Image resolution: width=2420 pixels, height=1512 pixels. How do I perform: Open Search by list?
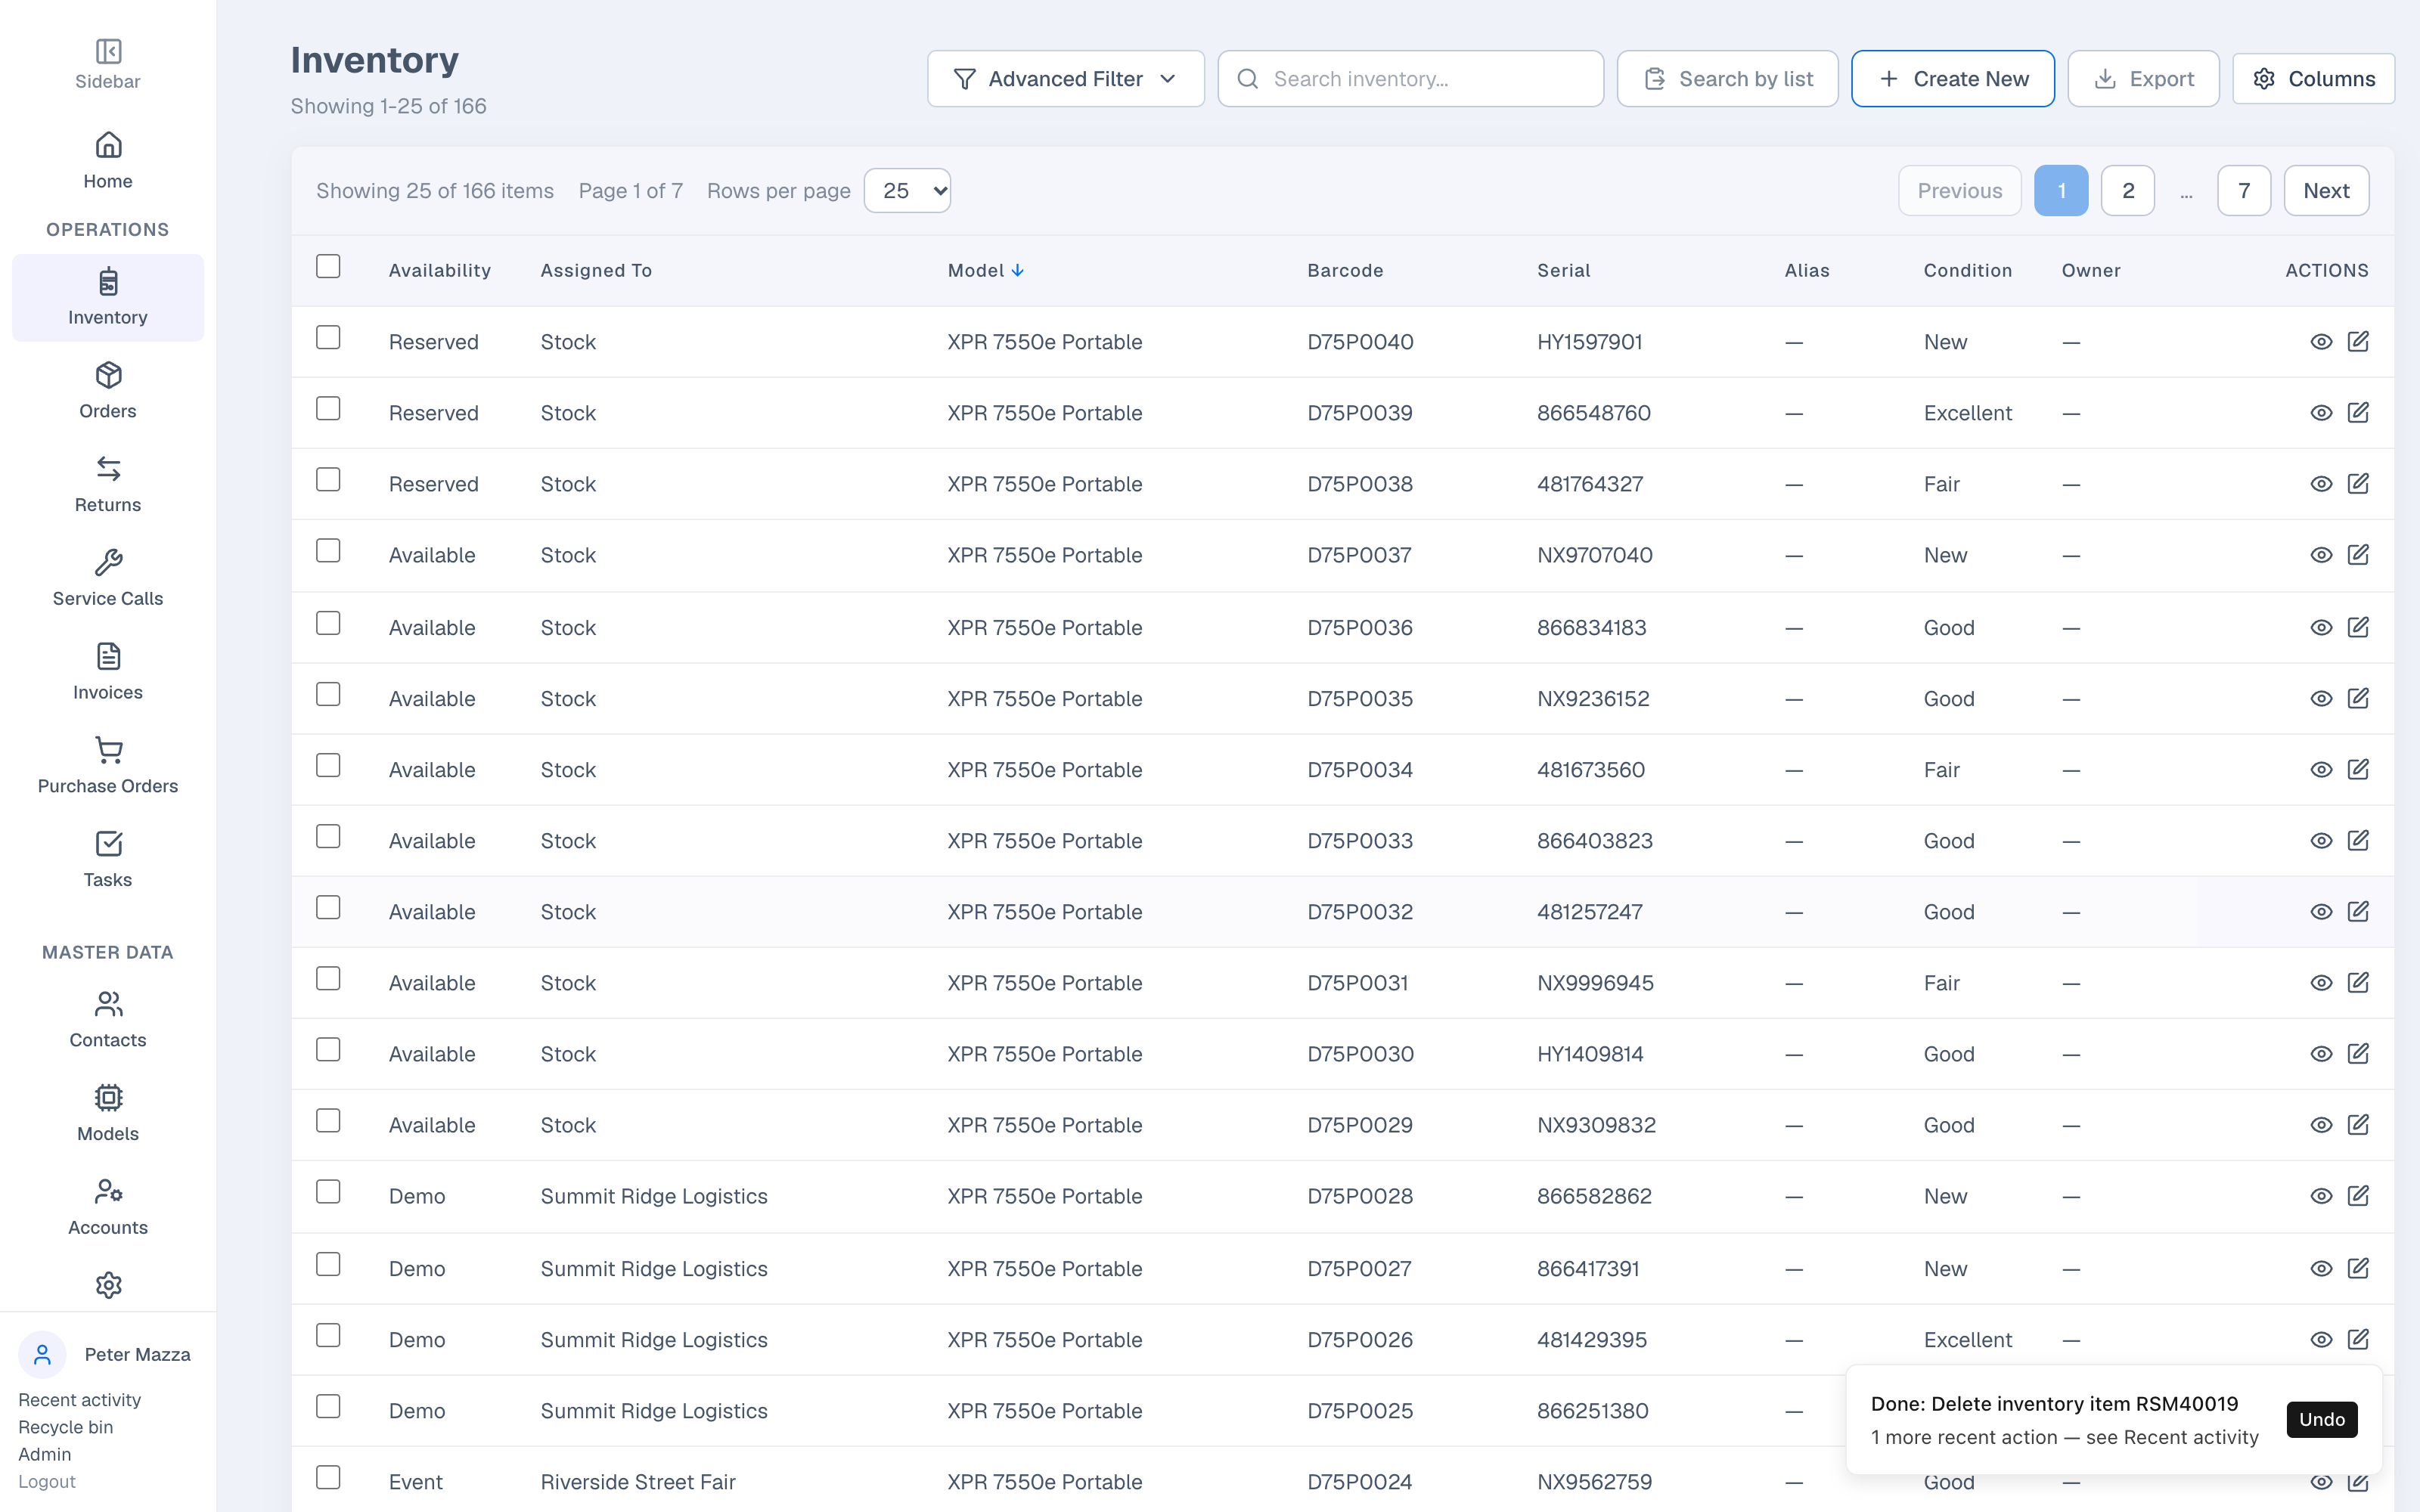[1727, 79]
